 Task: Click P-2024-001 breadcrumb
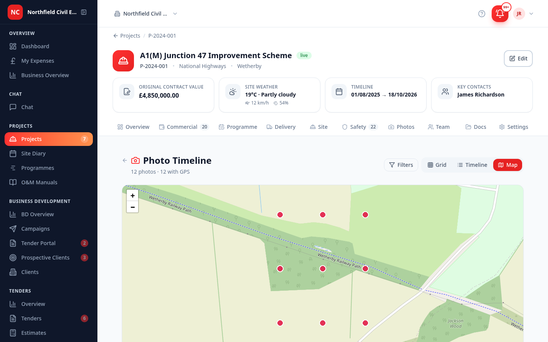click(162, 36)
